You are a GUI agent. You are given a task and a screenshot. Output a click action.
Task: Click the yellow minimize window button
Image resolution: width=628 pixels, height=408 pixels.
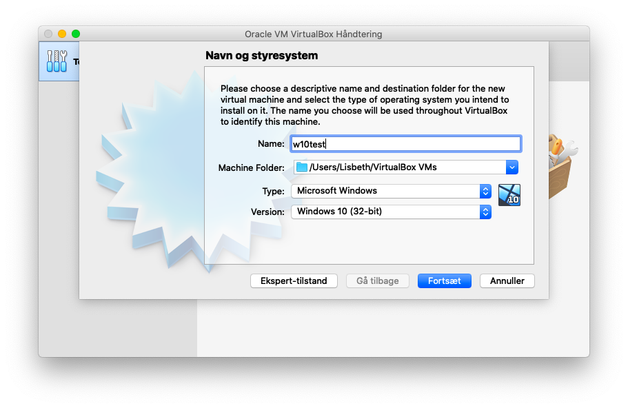click(x=62, y=34)
